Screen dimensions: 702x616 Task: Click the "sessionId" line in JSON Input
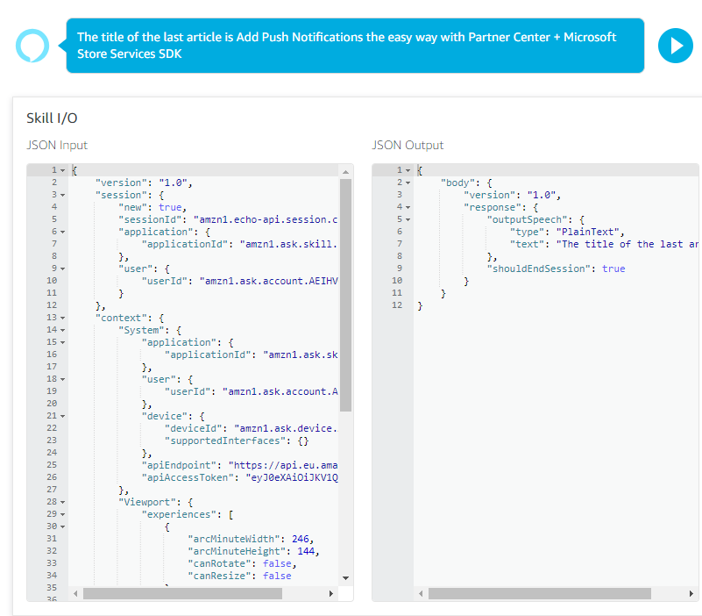tap(228, 219)
